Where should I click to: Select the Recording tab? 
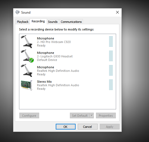pos(38,21)
